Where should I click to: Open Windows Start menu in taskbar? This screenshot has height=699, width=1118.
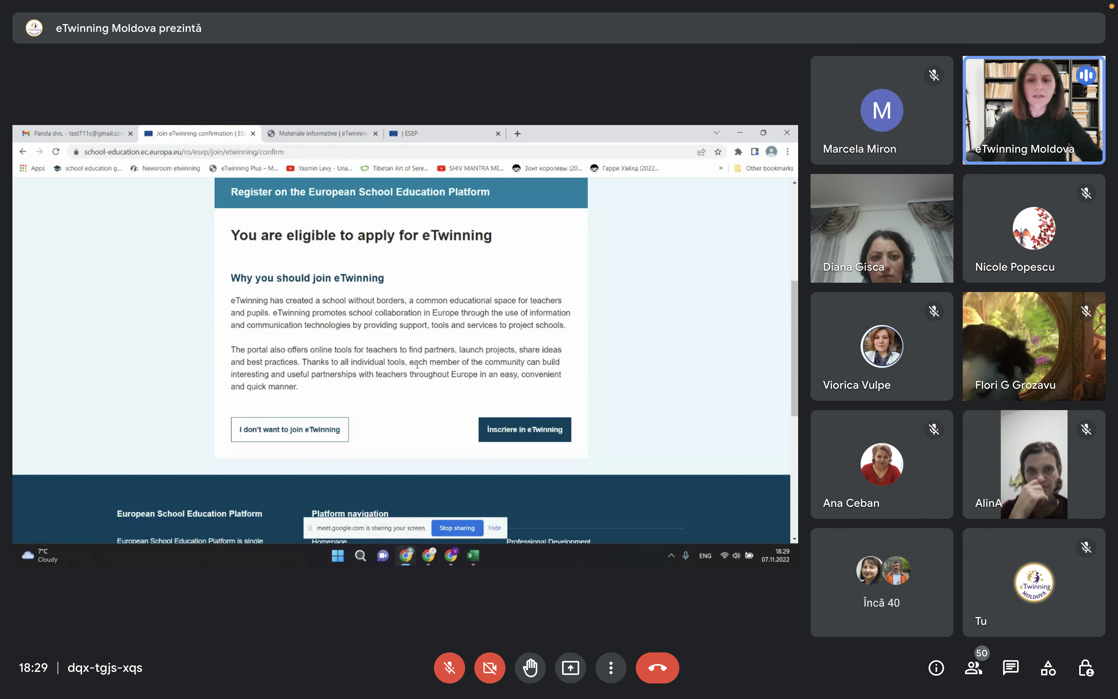338,555
